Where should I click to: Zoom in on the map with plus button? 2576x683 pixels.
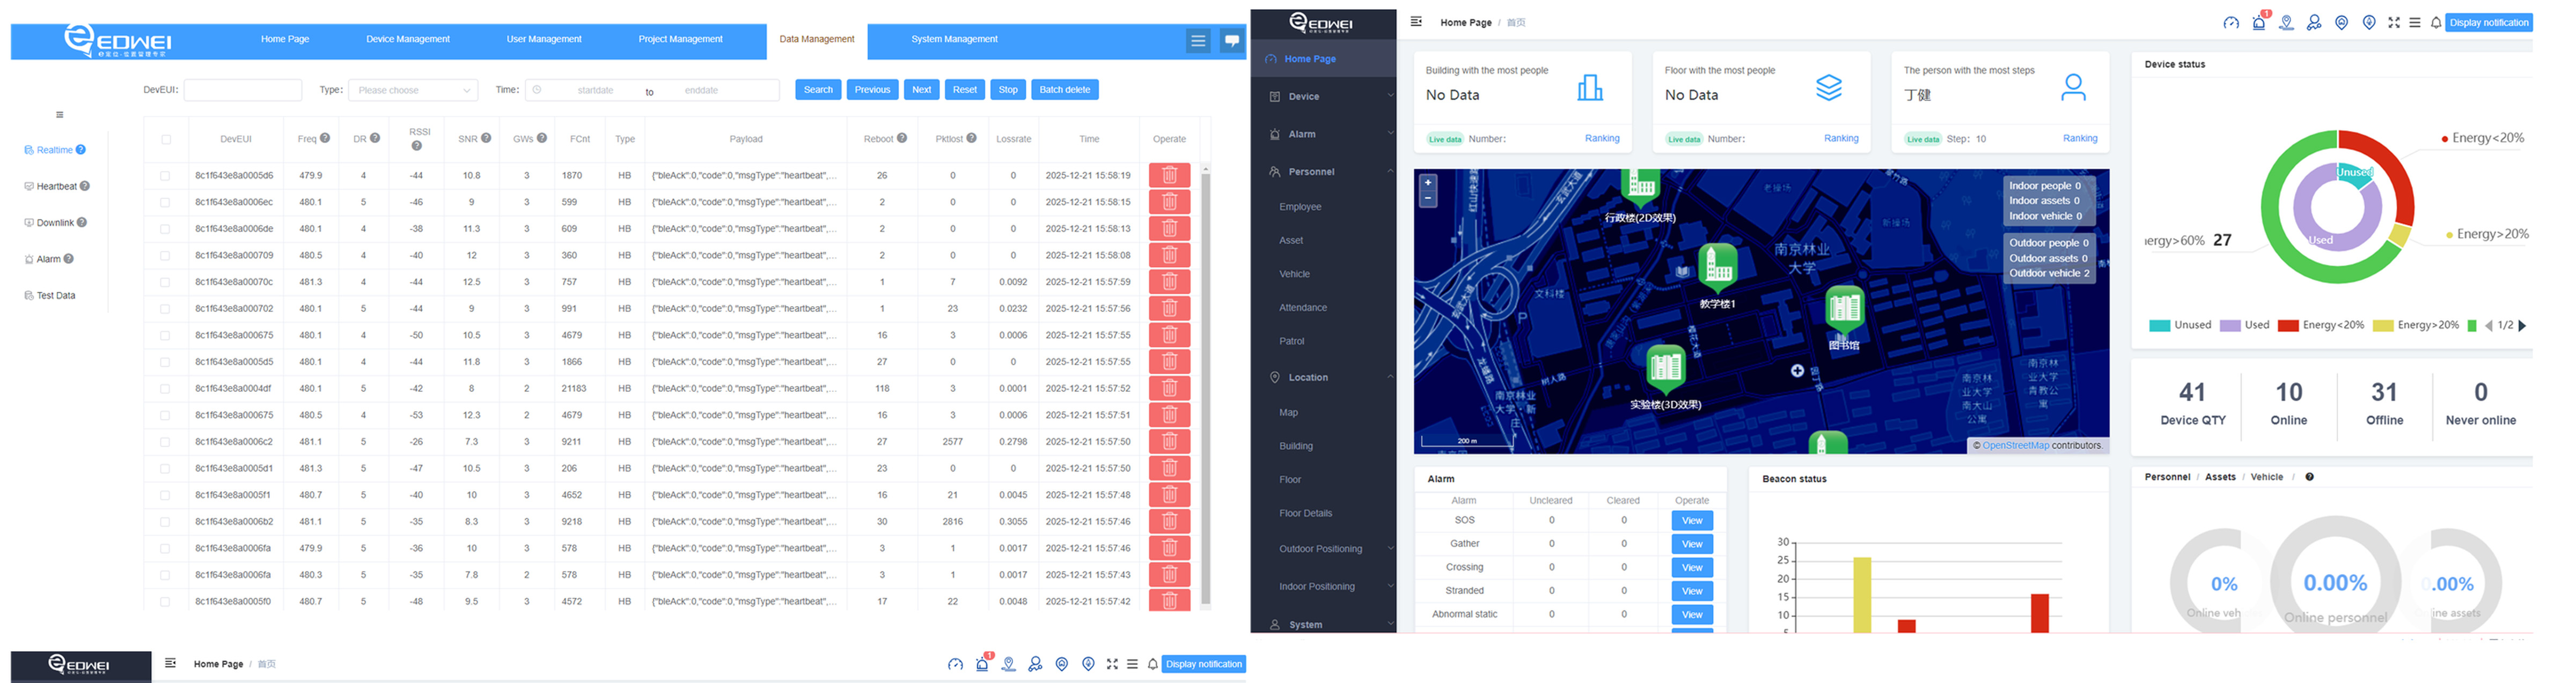tap(1428, 183)
